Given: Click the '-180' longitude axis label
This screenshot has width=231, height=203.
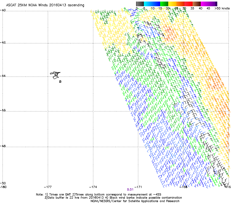Looking at the screenshot, I should (3, 187).
